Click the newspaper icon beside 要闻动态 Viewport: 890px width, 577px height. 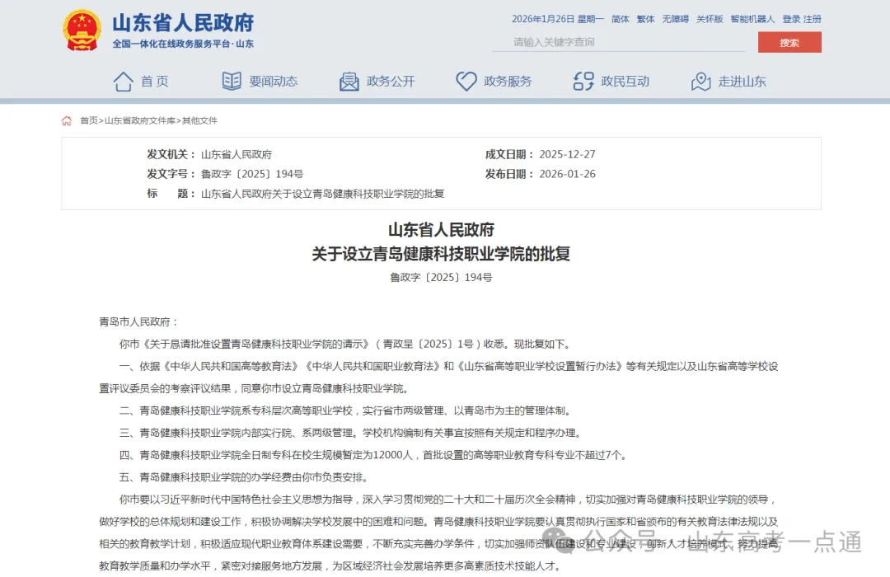(232, 82)
